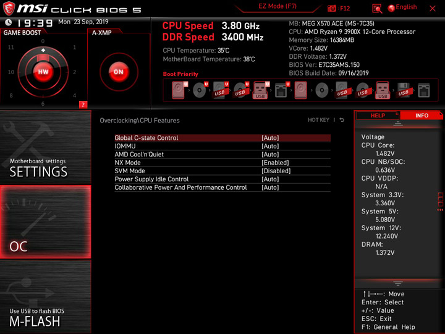Toggle the A-XMP ON button
The height and width of the screenshot is (334, 445).
[119, 72]
